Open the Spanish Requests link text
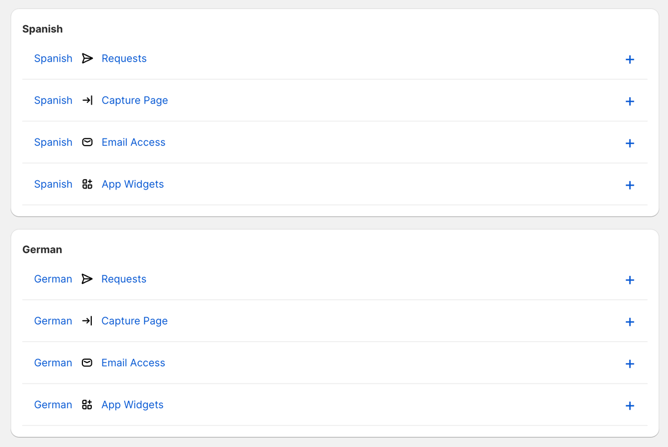The image size is (668, 447). [124, 58]
